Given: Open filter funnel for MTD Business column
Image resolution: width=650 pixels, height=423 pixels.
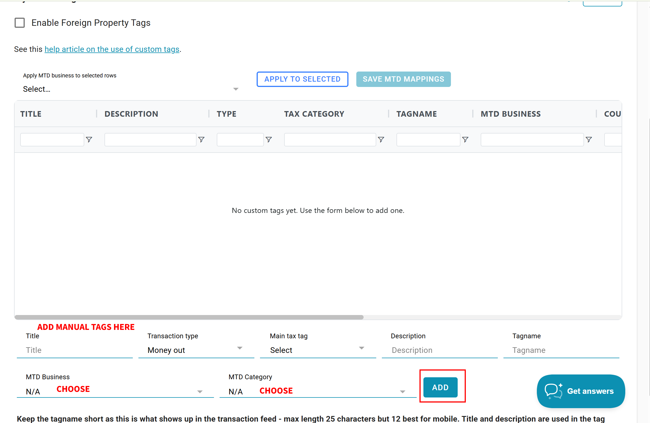Looking at the screenshot, I should (589, 140).
